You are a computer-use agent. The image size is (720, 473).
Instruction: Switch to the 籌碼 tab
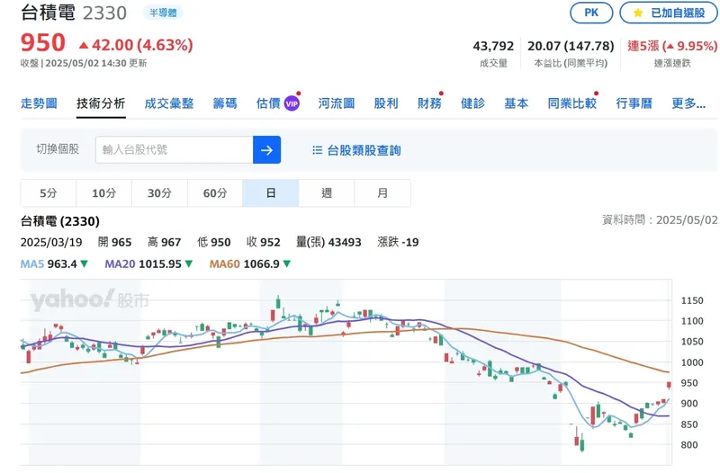coord(225,103)
